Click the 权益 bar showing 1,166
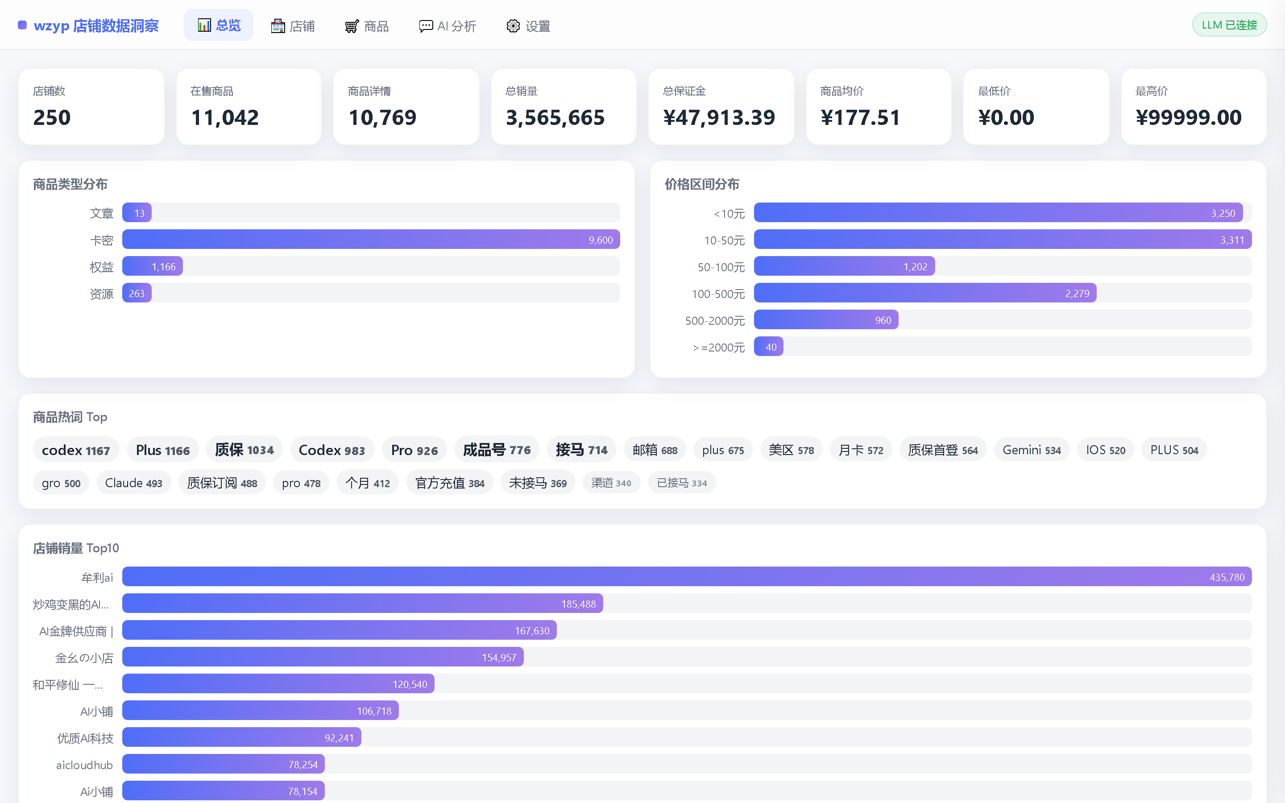1285x803 pixels. tap(153, 266)
